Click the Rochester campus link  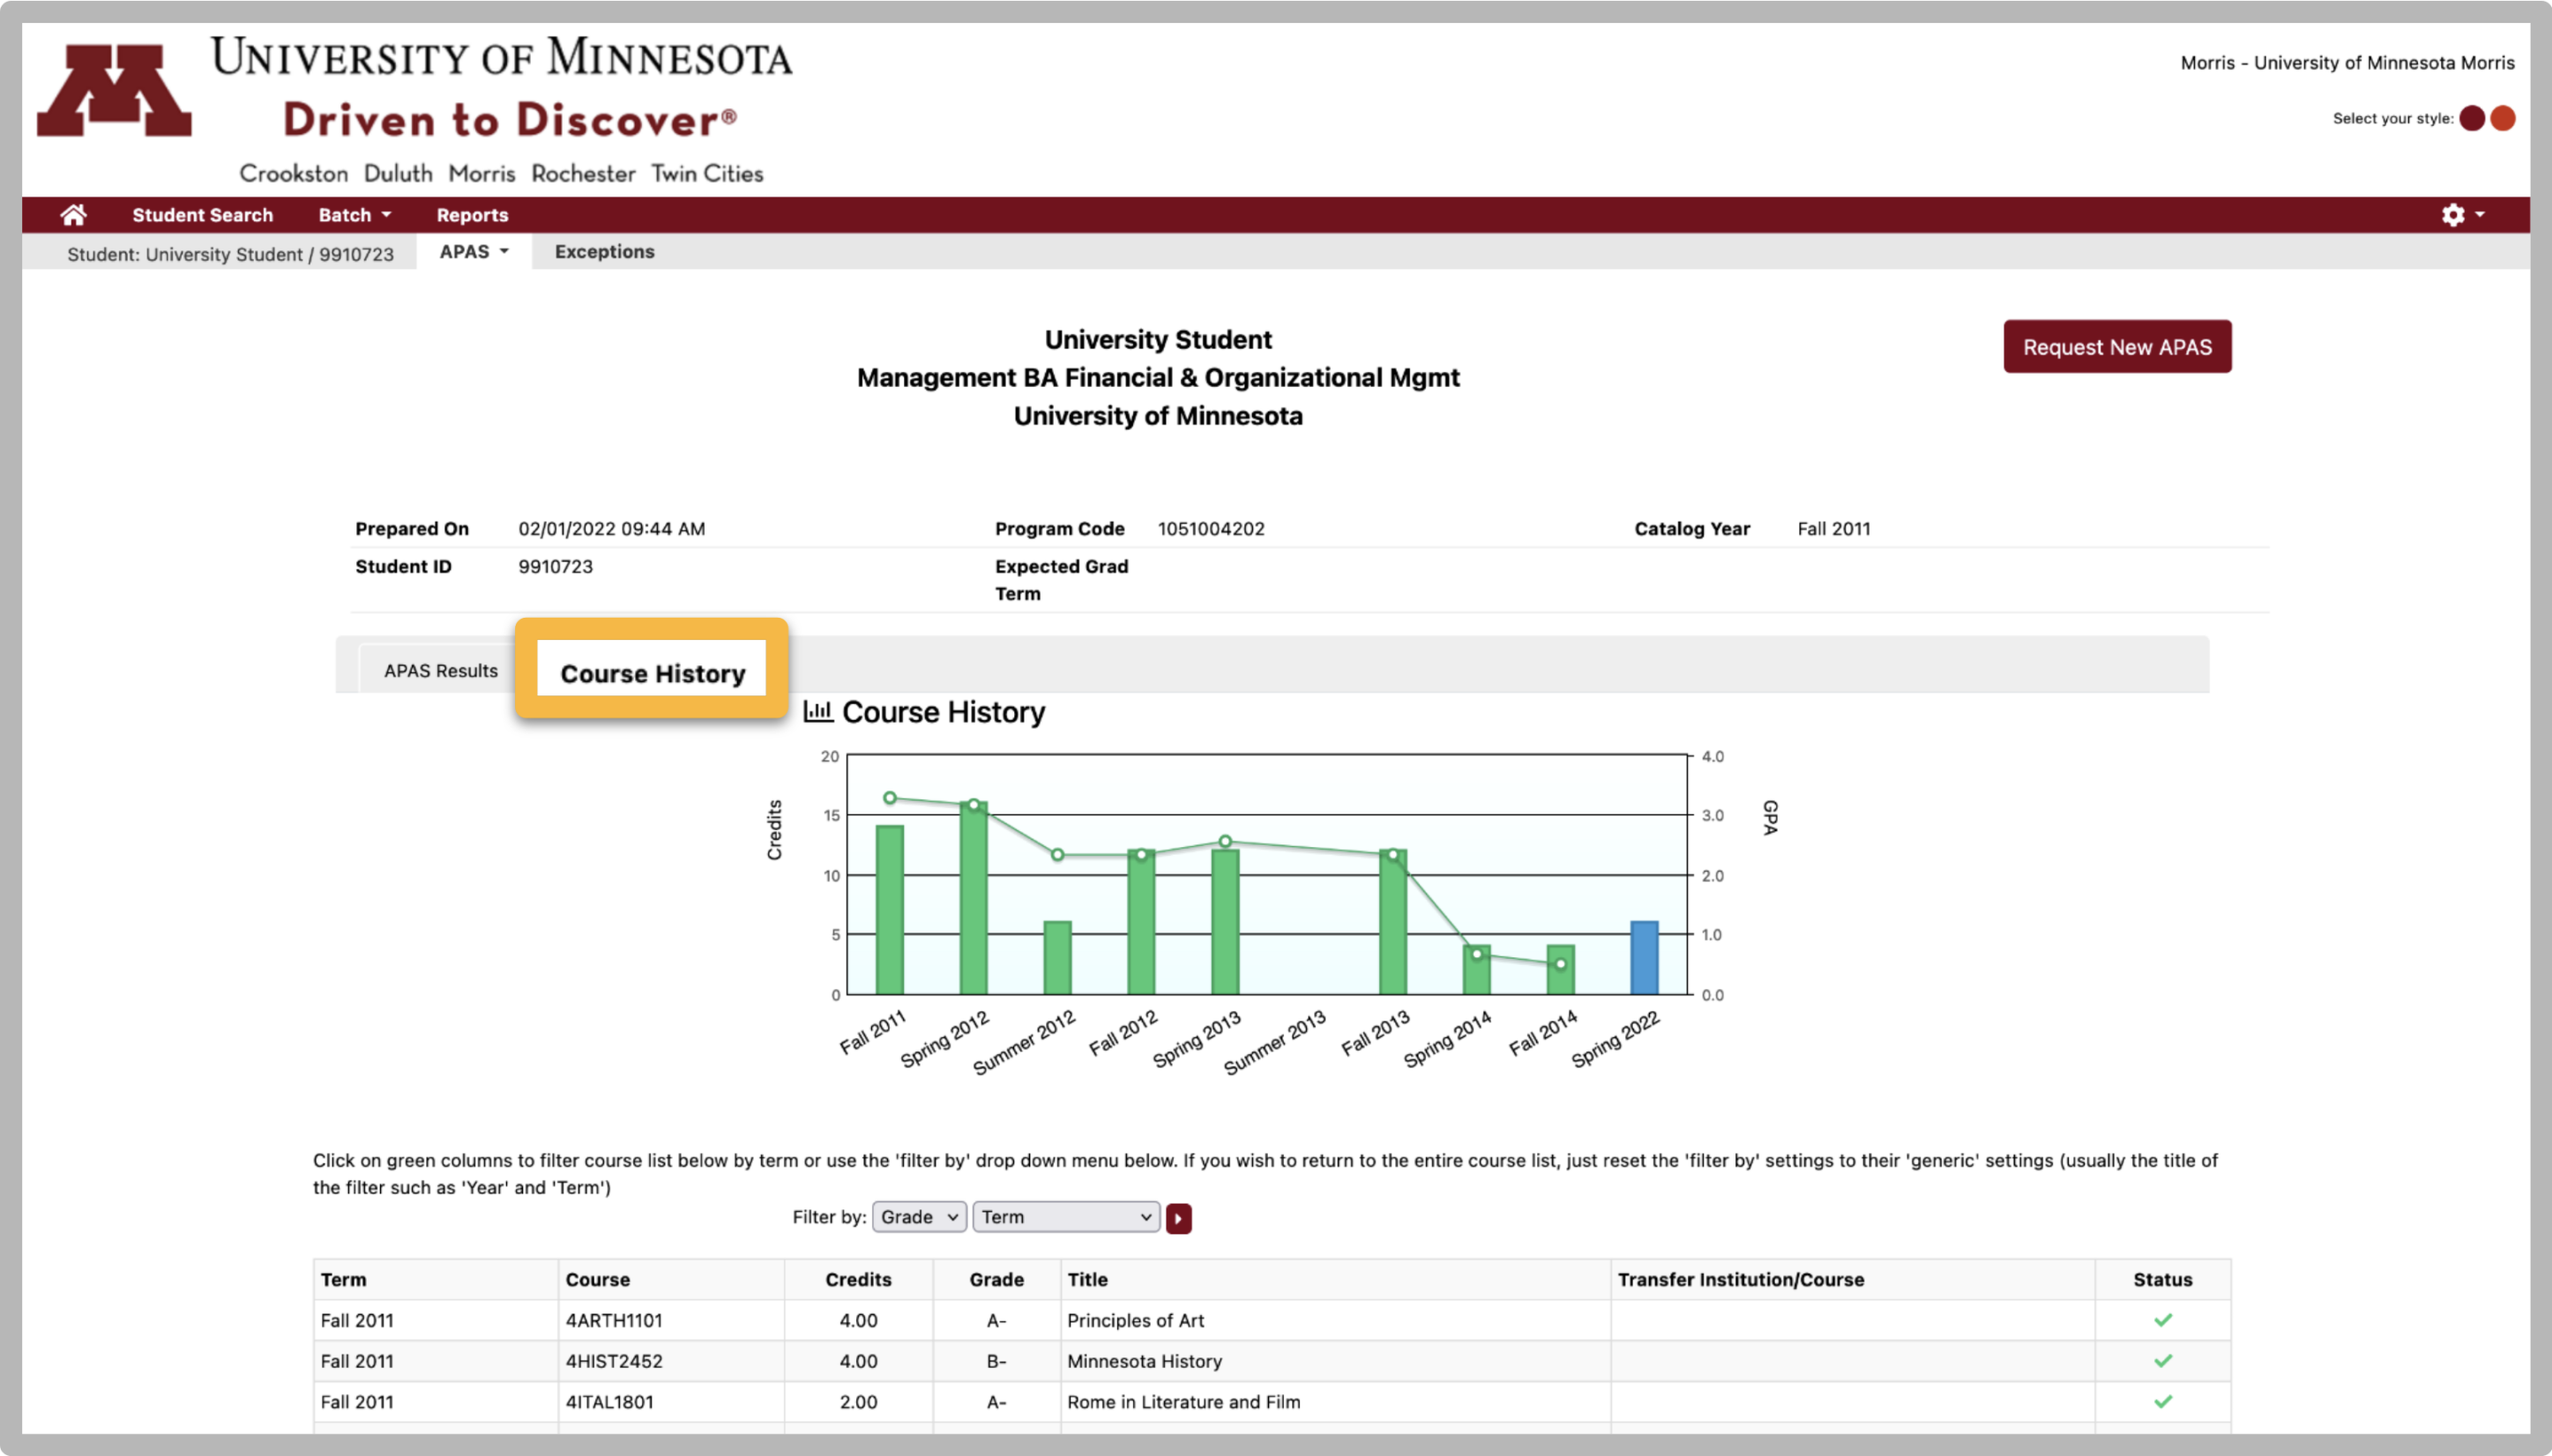point(583,173)
